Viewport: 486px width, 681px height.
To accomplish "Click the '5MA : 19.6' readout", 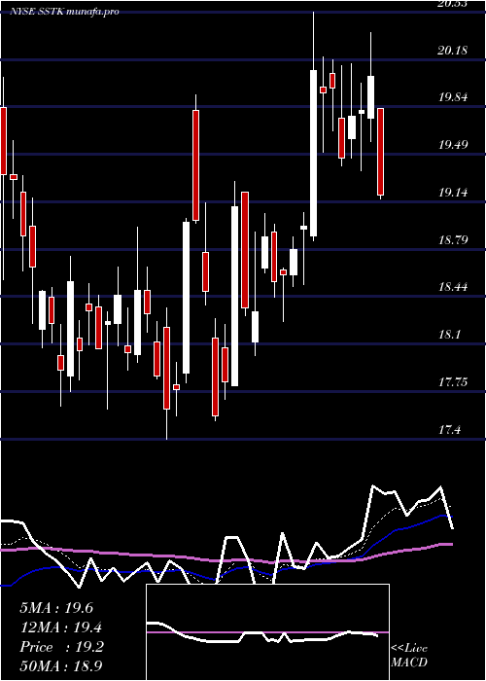I will [x=56, y=608].
